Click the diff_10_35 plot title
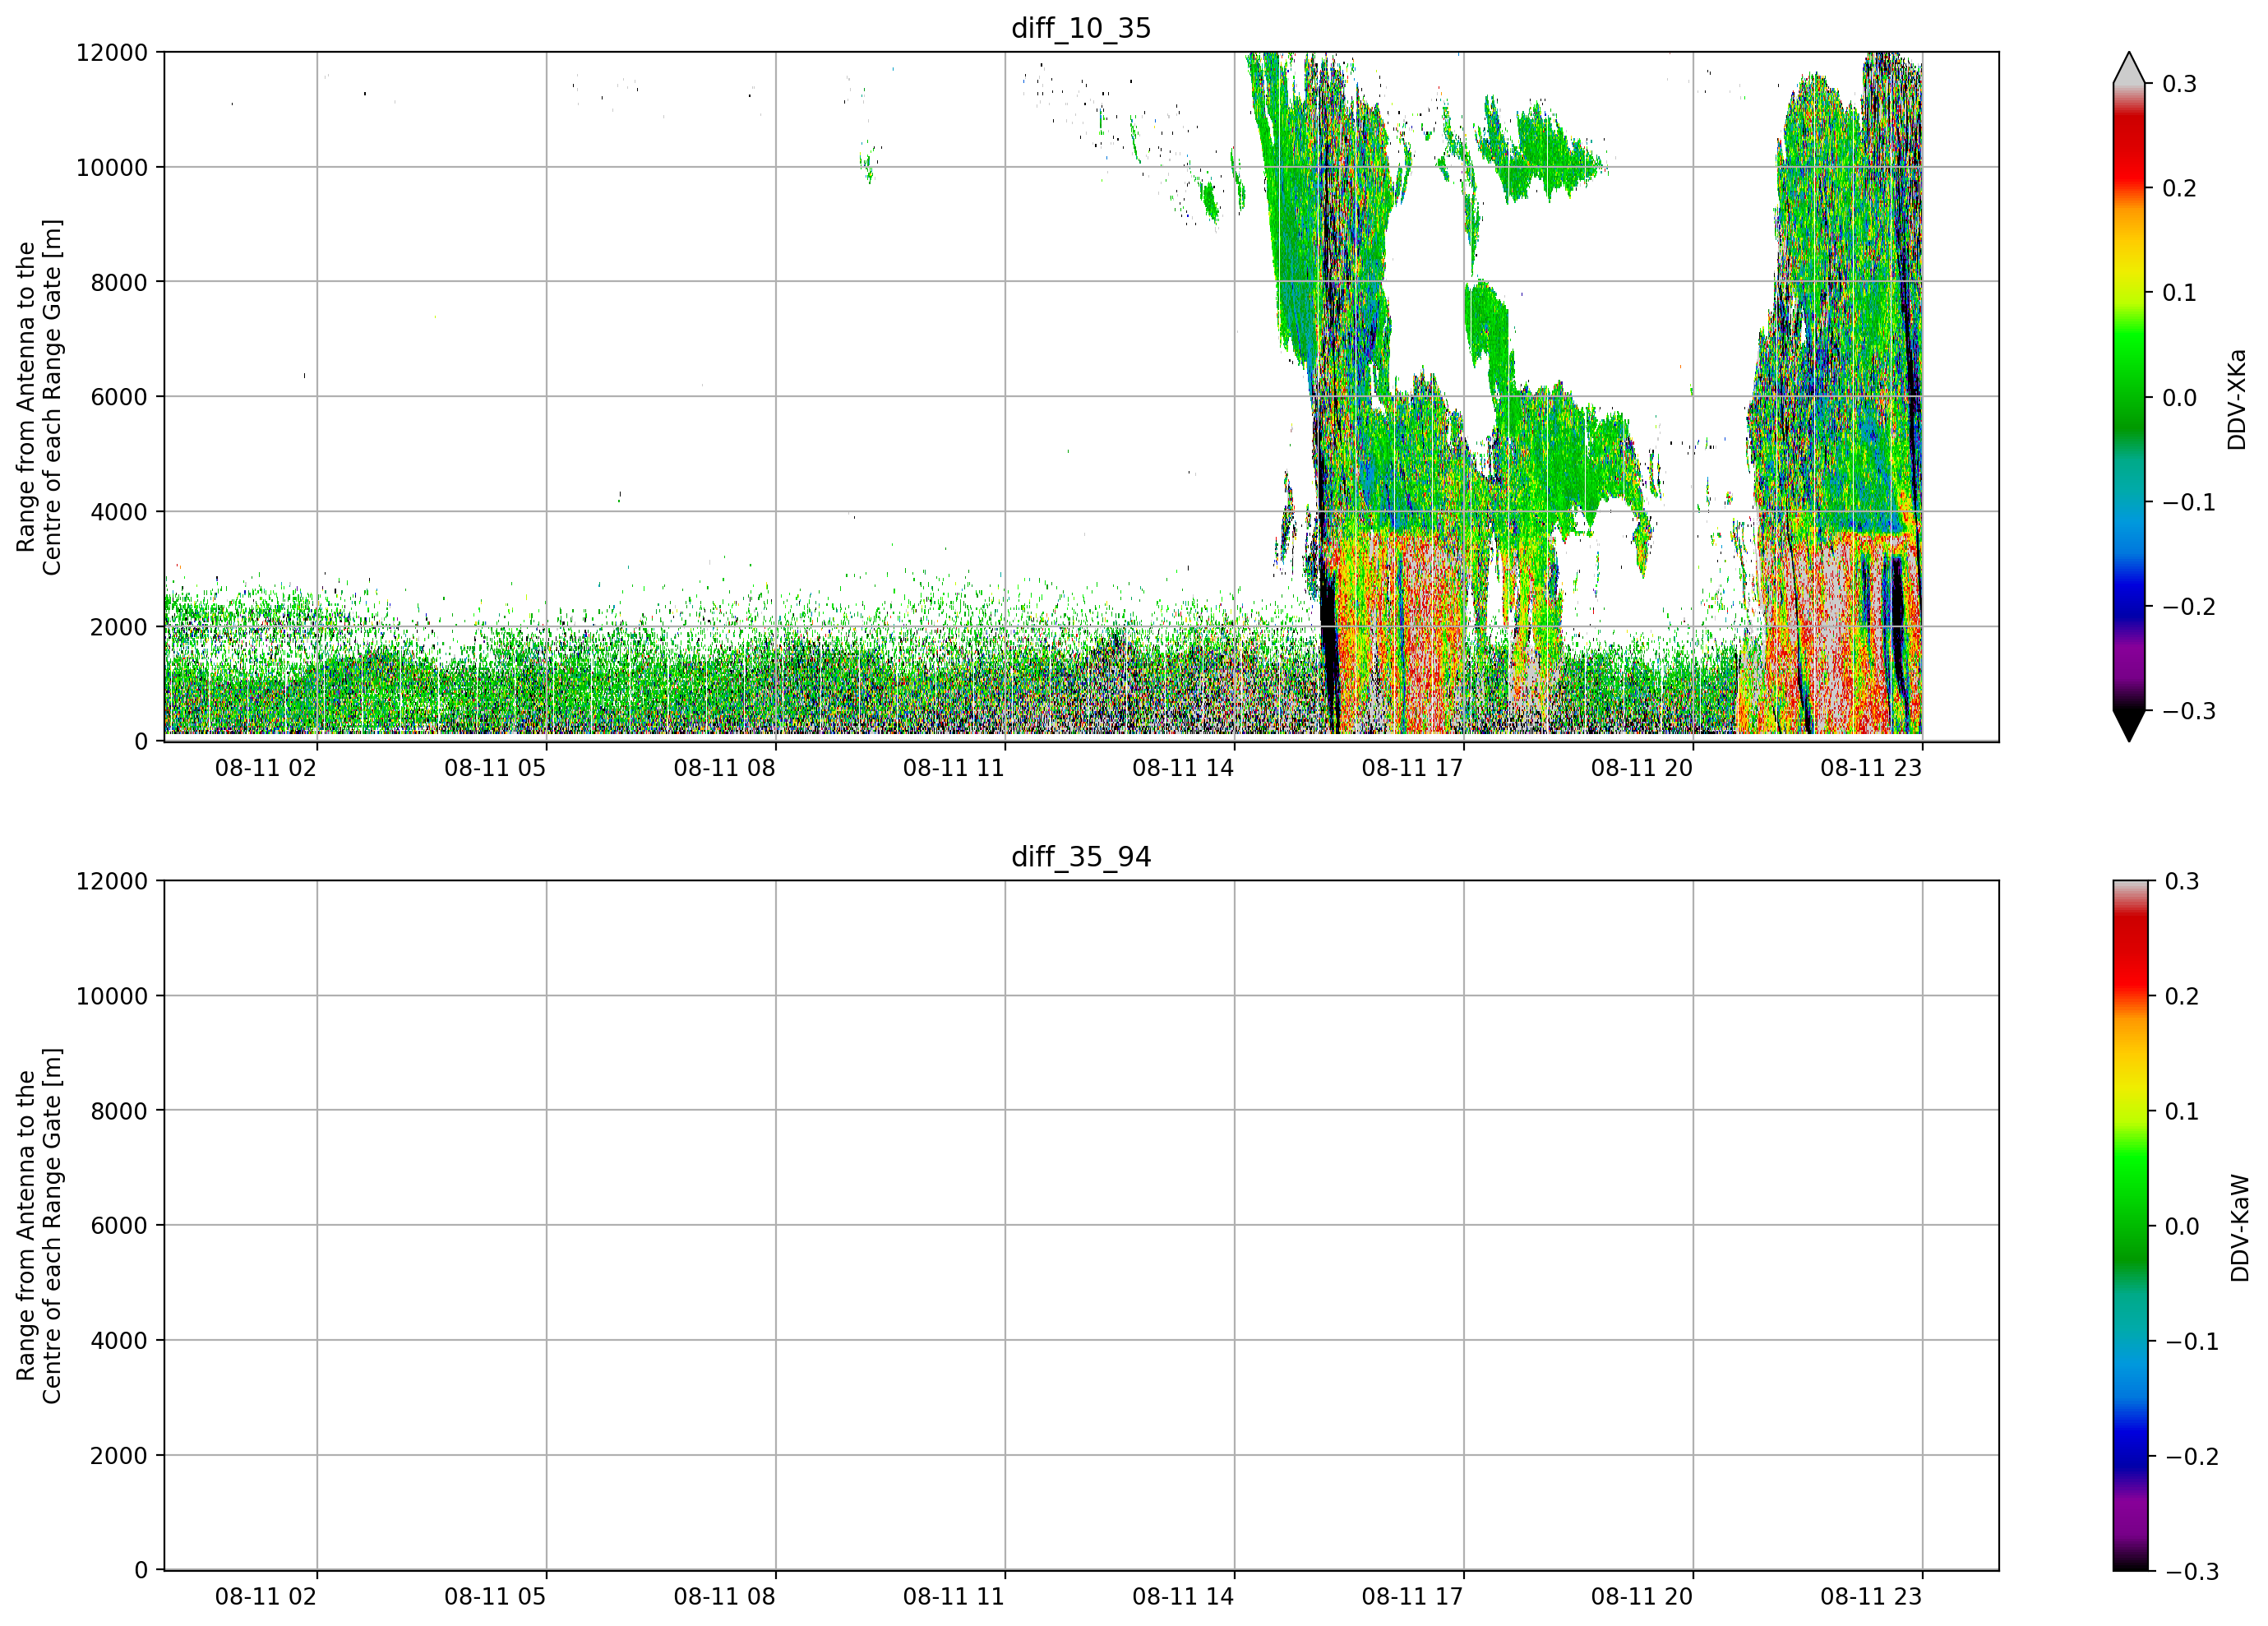2268x1626 pixels. click(1081, 28)
